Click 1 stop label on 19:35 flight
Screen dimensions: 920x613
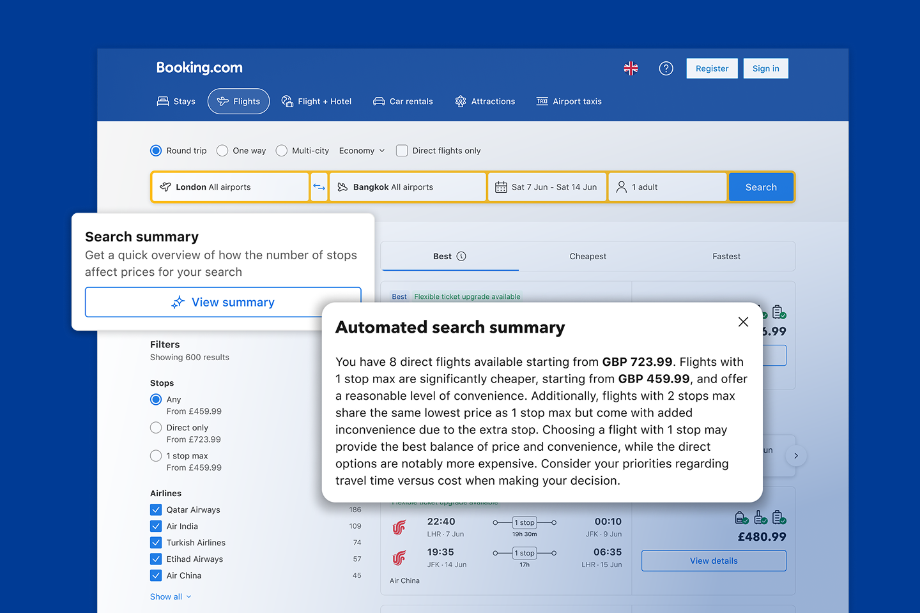(525, 553)
